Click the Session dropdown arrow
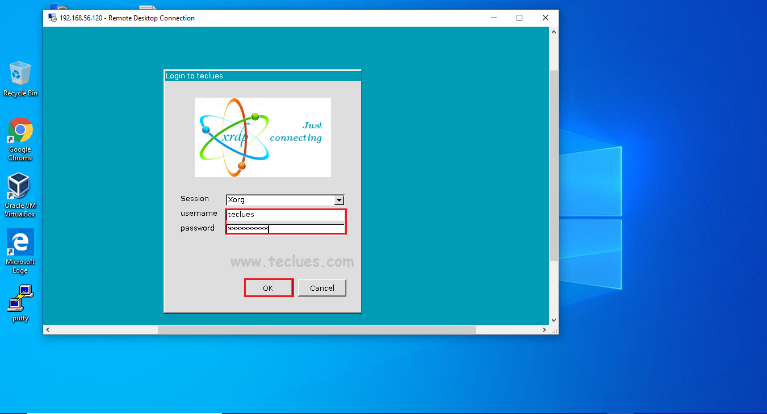 click(x=339, y=200)
